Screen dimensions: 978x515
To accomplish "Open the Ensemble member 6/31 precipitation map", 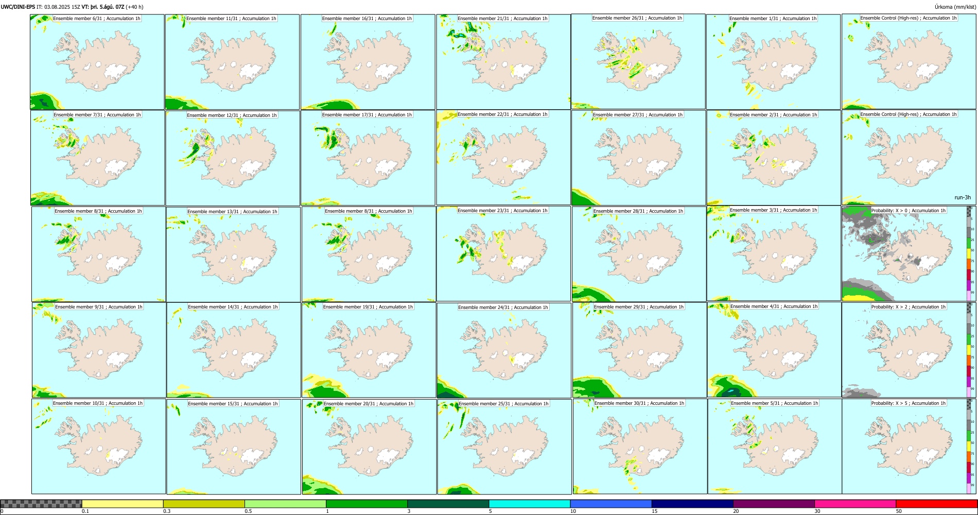I will point(97,62).
